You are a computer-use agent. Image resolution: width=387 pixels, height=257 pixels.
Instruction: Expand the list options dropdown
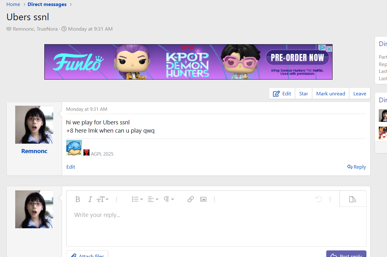click(x=137, y=199)
